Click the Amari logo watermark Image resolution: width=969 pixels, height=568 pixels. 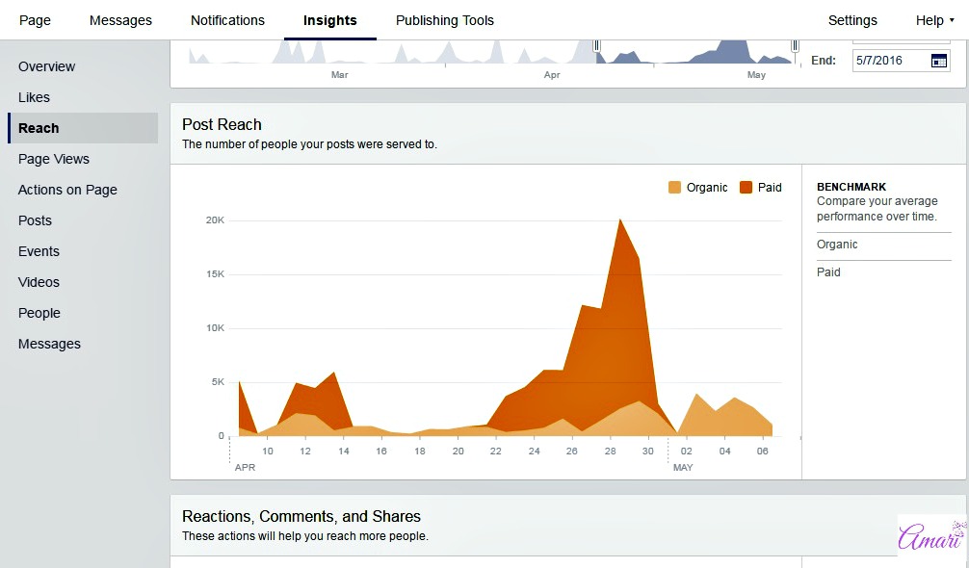[930, 536]
